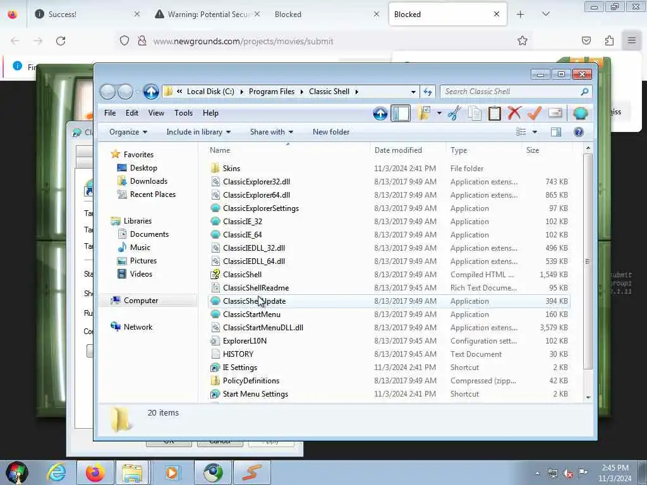
Task: Select Downloads under Favorites
Action: click(148, 181)
